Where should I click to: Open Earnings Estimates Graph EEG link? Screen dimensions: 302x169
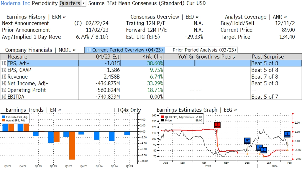197,110
